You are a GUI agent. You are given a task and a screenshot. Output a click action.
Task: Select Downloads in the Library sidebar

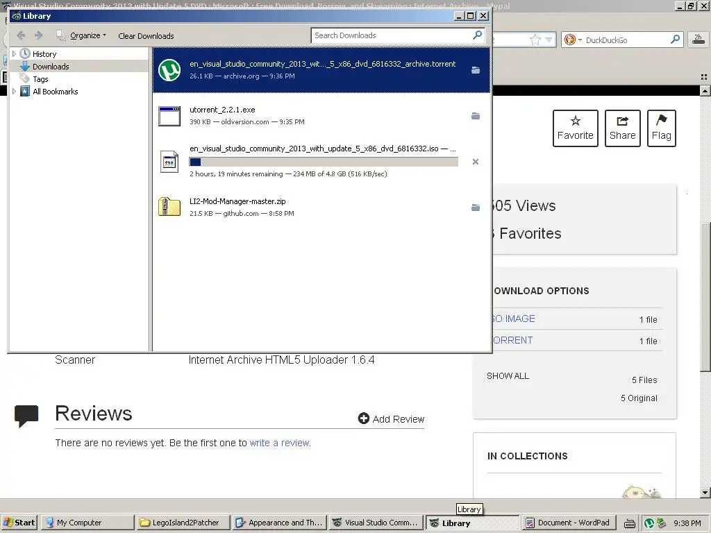click(x=51, y=67)
